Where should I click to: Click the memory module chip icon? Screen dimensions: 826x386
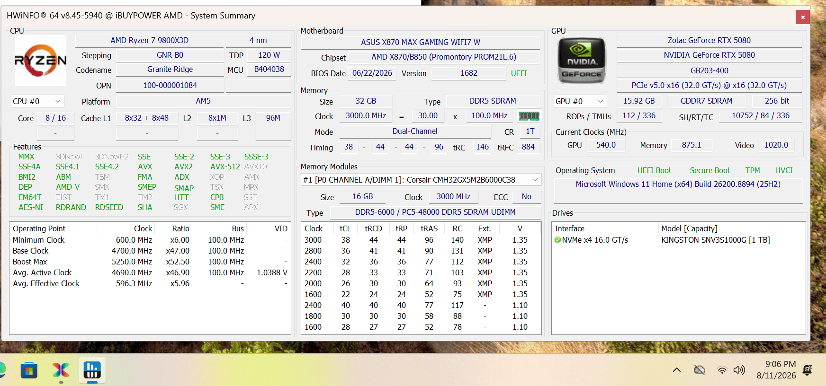529,116
